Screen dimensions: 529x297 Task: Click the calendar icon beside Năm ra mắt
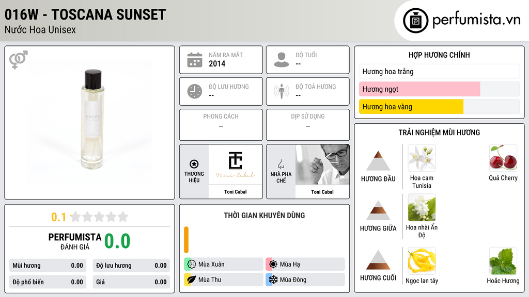[x=195, y=60]
